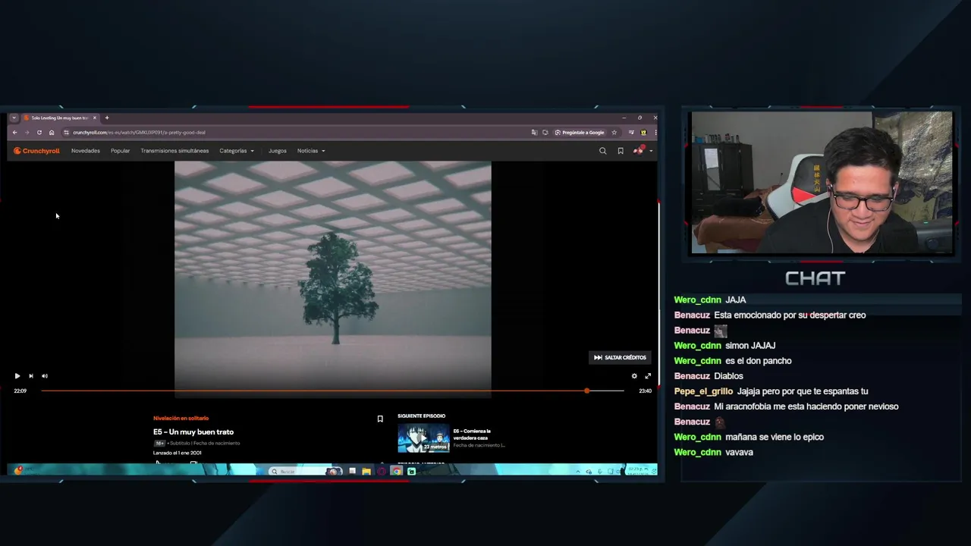Open the Crunchyroll home logo

(x=36, y=151)
